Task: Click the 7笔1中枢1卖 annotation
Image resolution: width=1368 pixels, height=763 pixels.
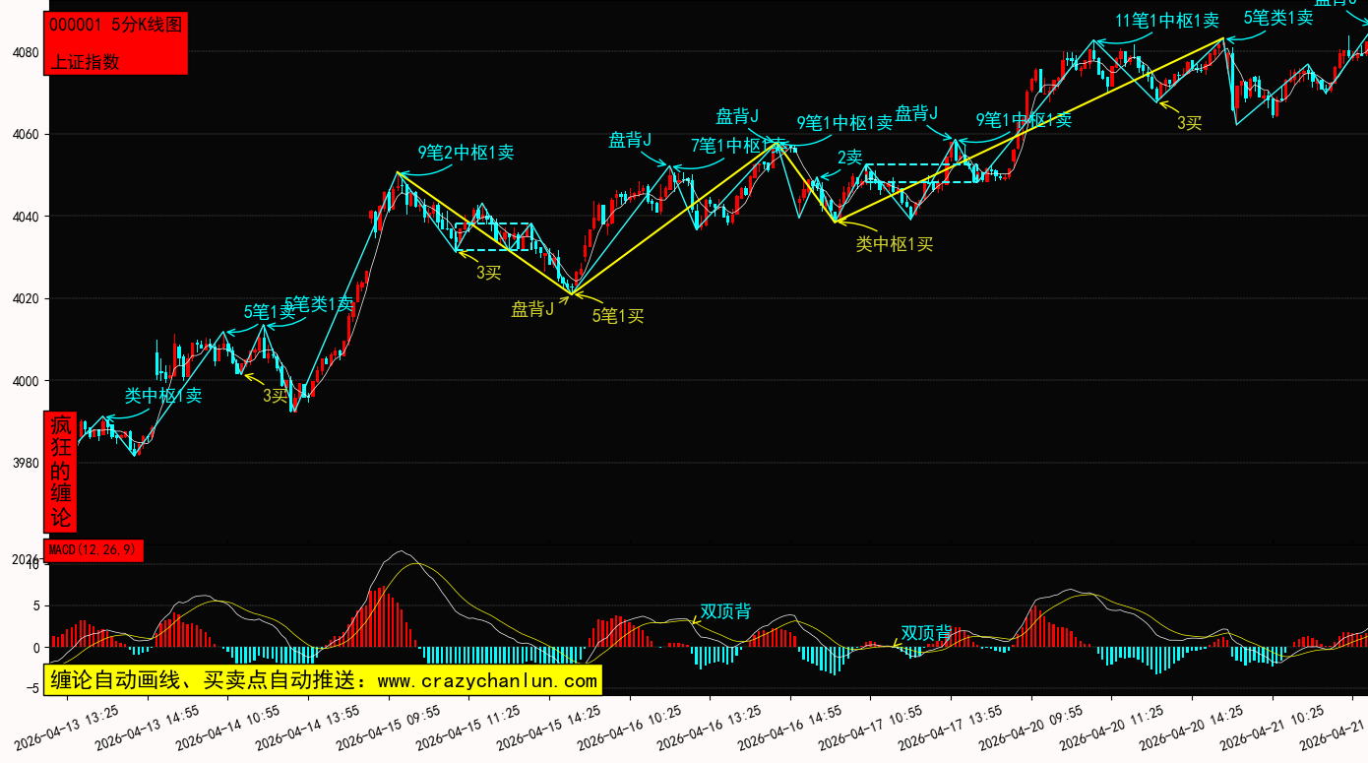Action: pos(738,146)
